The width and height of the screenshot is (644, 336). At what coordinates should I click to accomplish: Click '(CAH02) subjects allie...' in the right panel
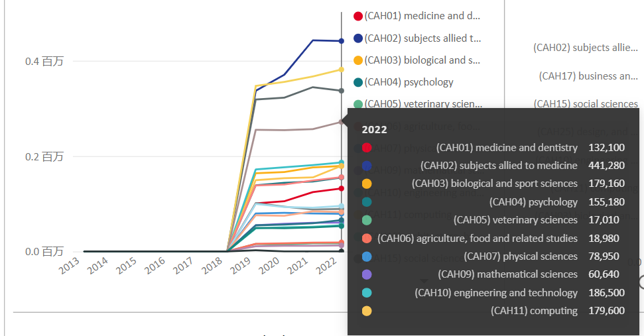tap(586, 48)
